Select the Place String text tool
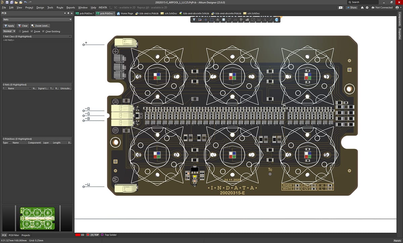 click(265, 20)
